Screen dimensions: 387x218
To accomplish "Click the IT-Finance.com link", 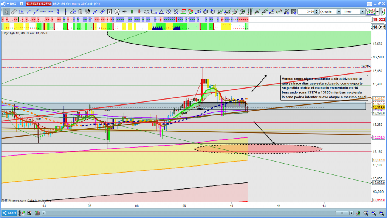I will pyautogui.click(x=16, y=200).
